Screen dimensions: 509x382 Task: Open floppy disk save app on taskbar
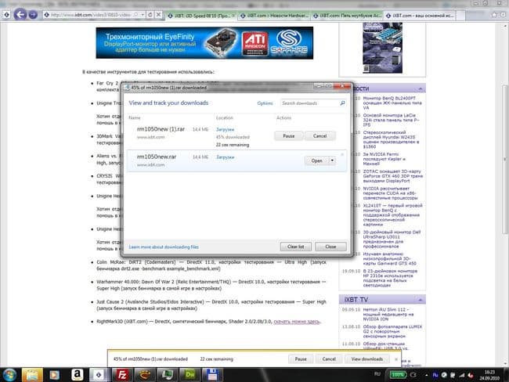click(213, 375)
